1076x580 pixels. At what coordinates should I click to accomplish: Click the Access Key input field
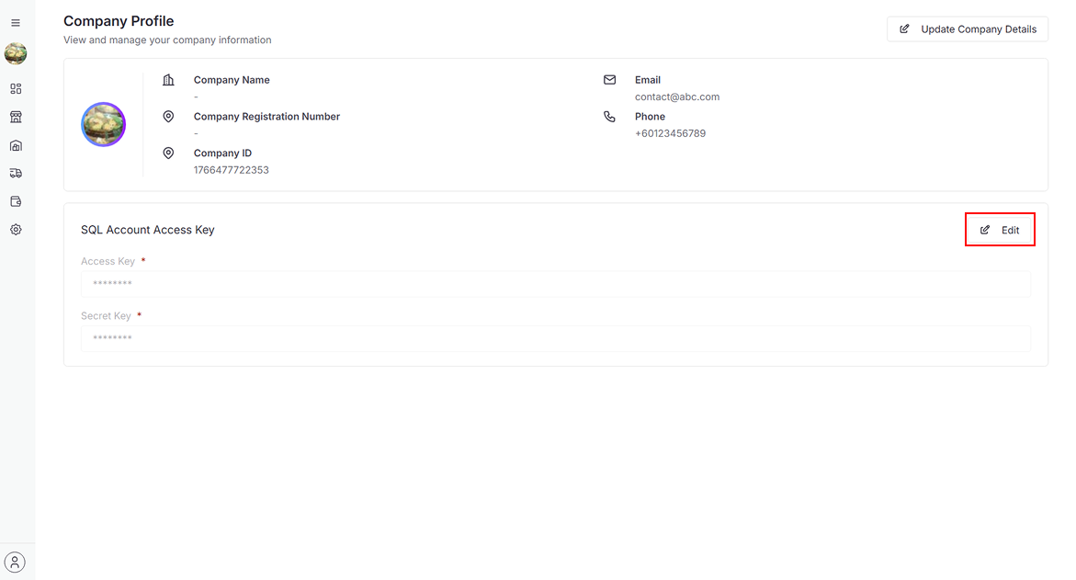coord(556,284)
